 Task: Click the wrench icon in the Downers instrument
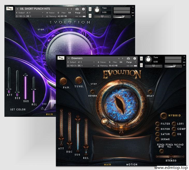61,58
